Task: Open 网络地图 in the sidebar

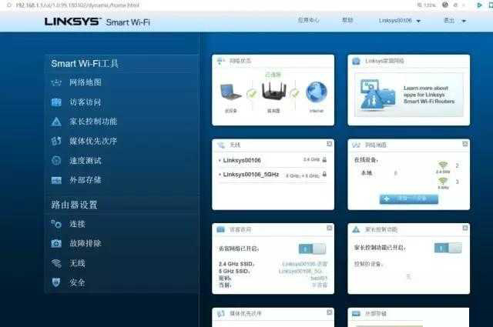Action: (86, 82)
